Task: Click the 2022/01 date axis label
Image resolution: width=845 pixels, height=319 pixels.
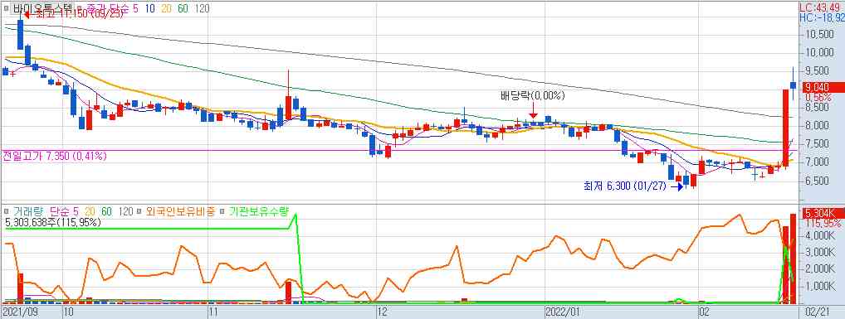Action: pyautogui.click(x=563, y=312)
